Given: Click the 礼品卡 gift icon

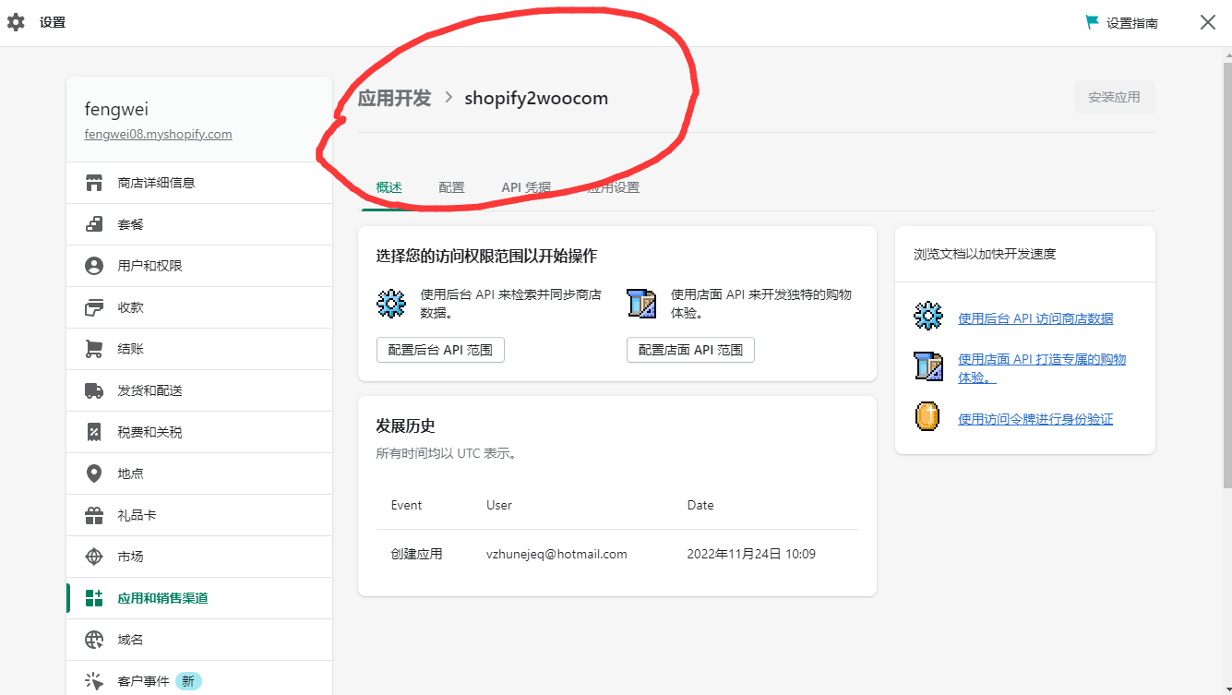Looking at the screenshot, I should point(94,515).
